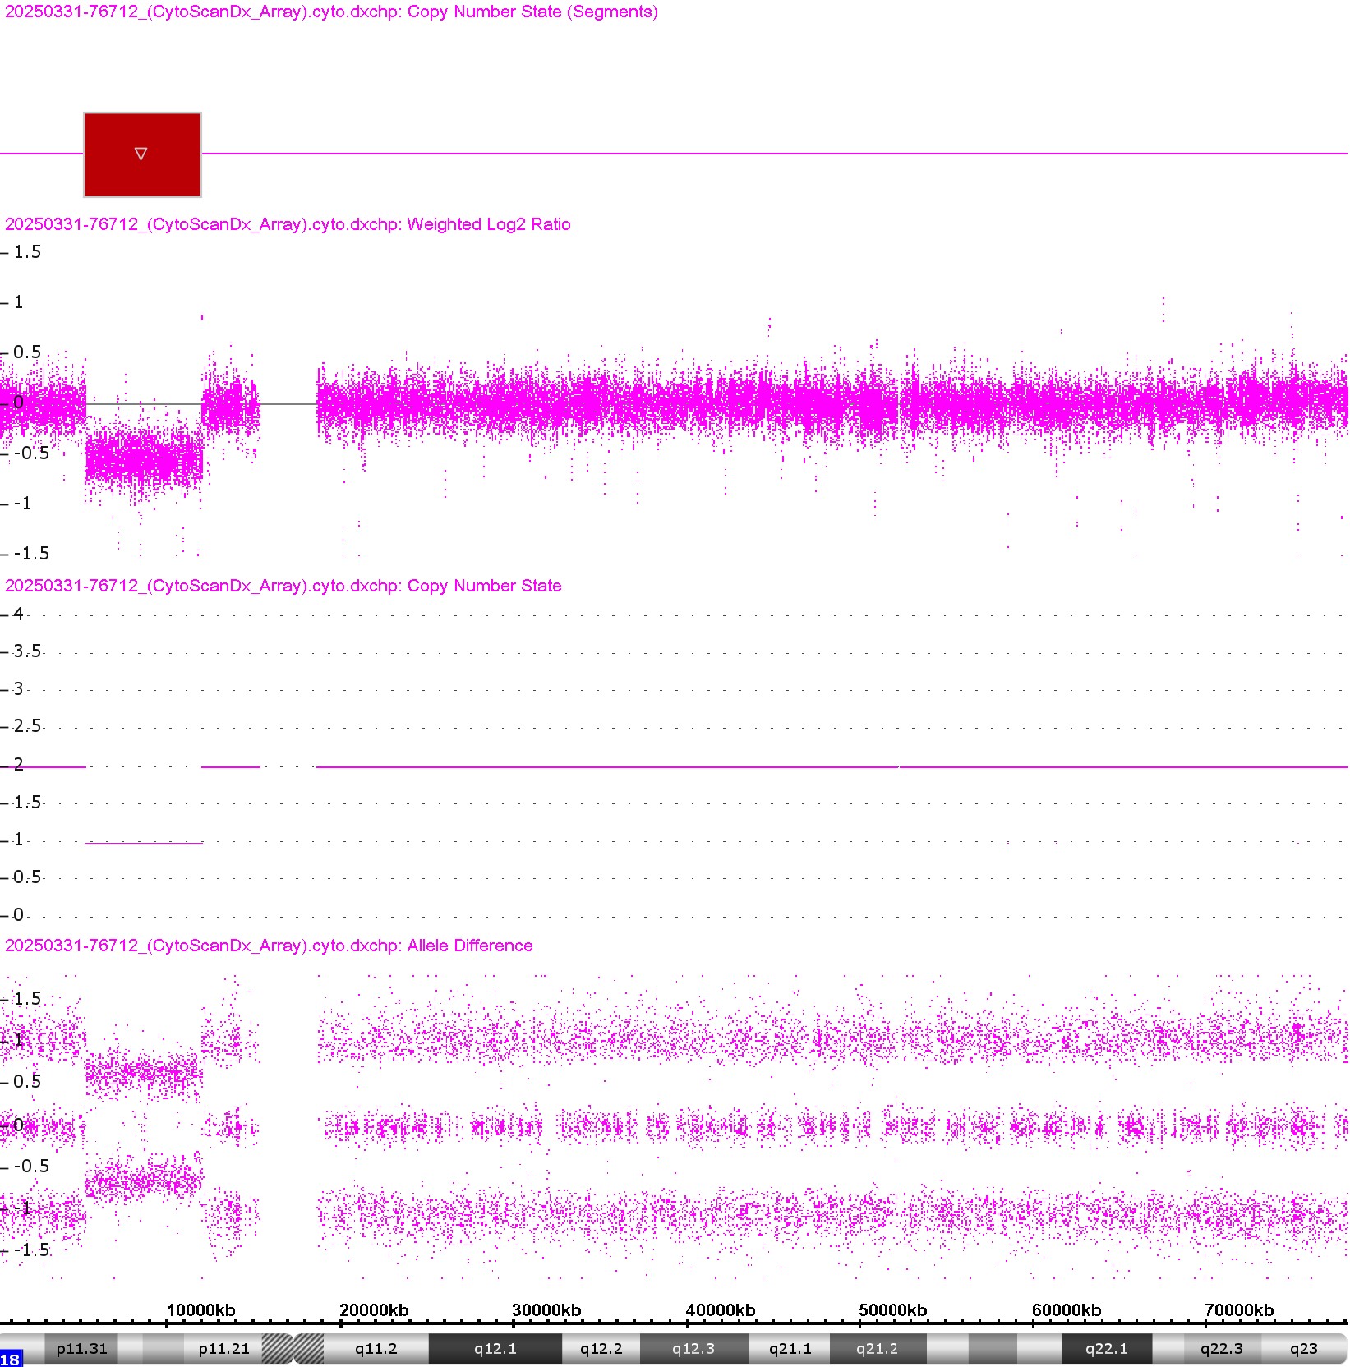This screenshot has height=1367, width=1350.
Task: Select cytoband p11.21 on the ideogram
Action: 223,1349
